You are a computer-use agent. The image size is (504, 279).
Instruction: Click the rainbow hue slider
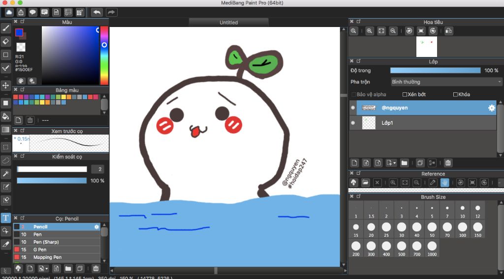point(104,55)
